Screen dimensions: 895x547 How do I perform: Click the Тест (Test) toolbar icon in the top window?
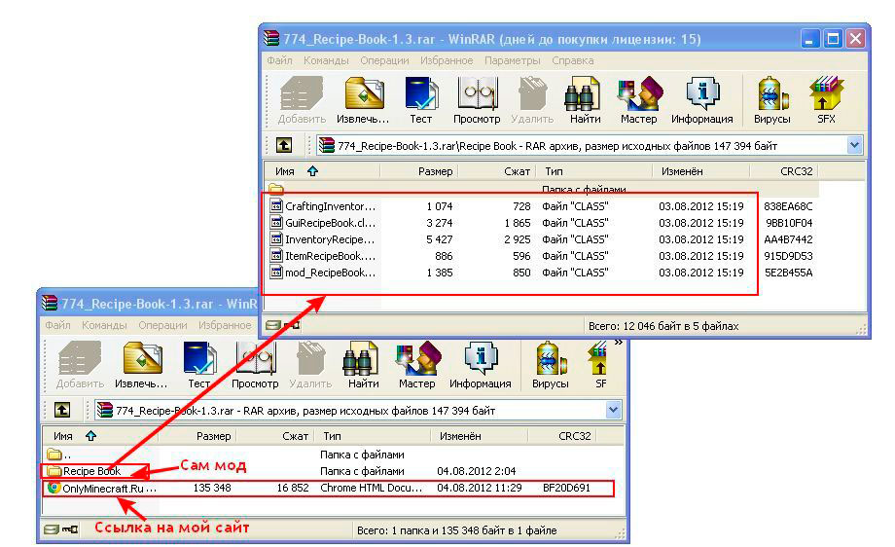[420, 100]
